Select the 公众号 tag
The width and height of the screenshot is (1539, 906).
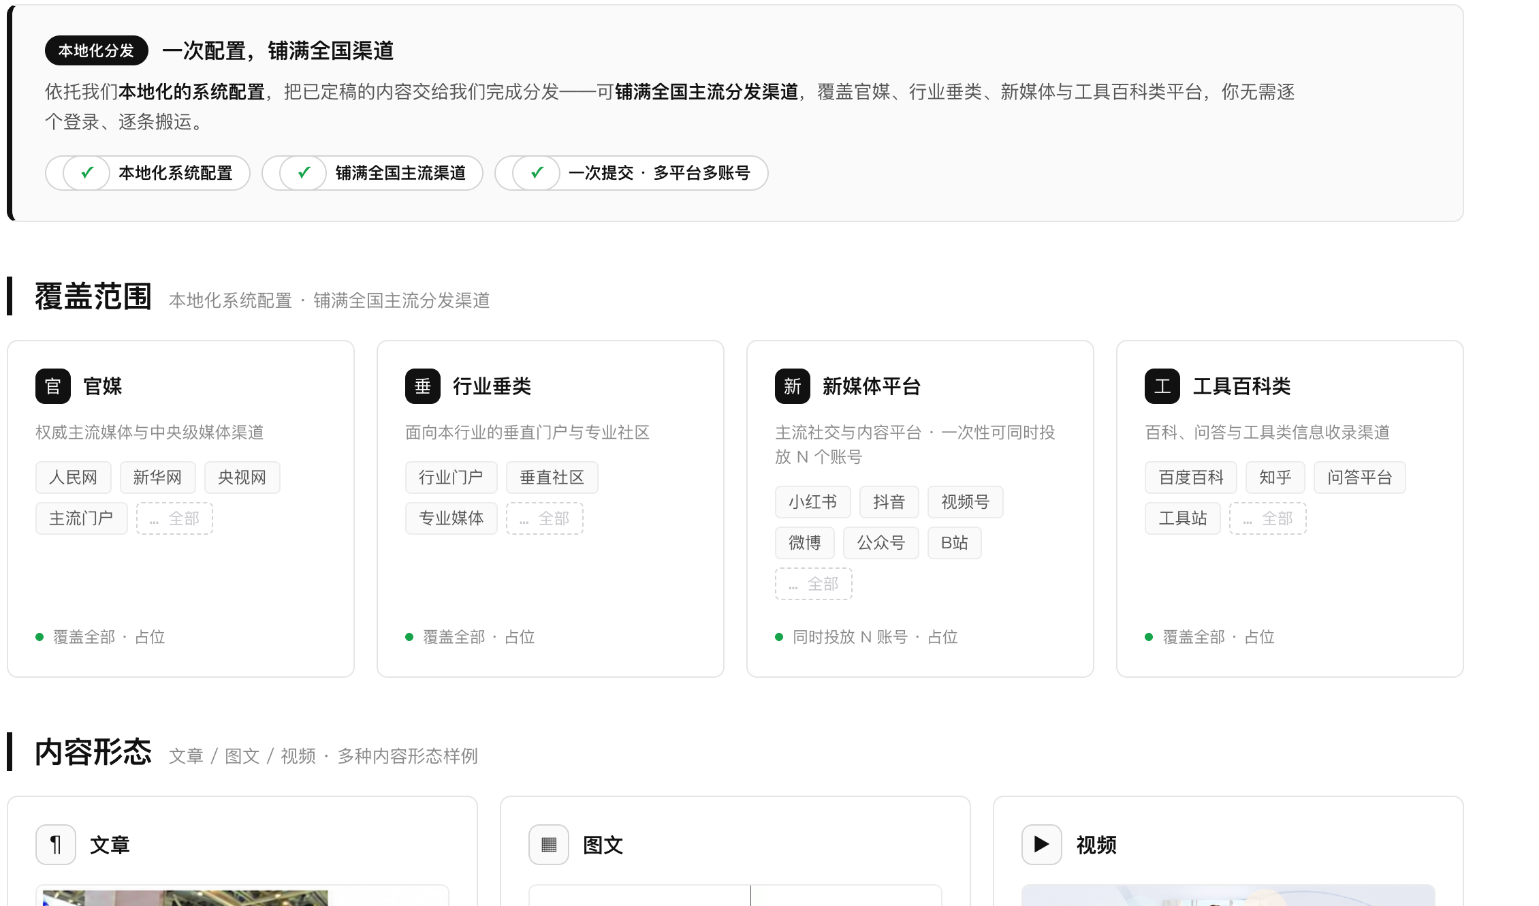click(x=881, y=543)
